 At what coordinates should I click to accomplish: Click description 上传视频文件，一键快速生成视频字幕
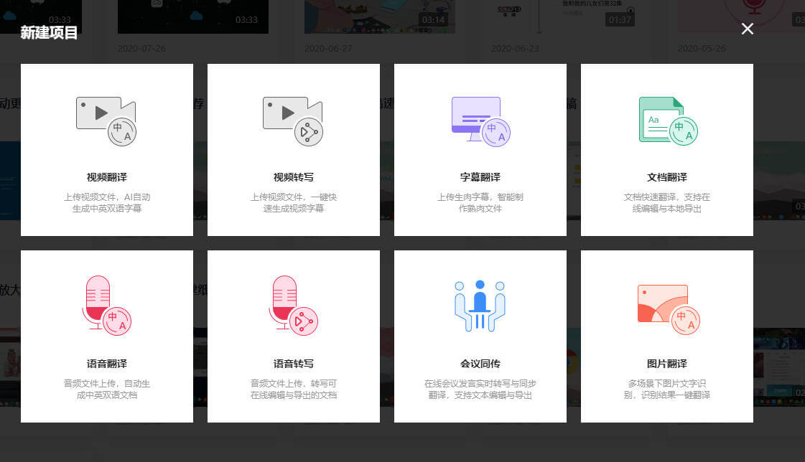click(294, 202)
